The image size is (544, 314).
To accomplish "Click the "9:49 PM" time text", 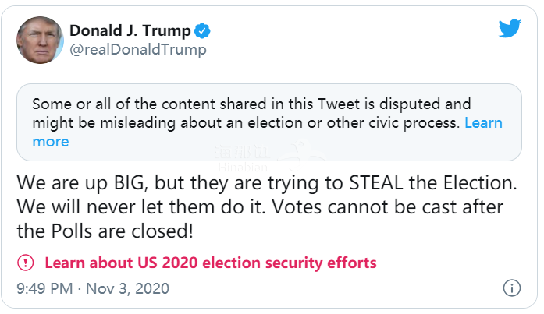I will [x=44, y=288].
